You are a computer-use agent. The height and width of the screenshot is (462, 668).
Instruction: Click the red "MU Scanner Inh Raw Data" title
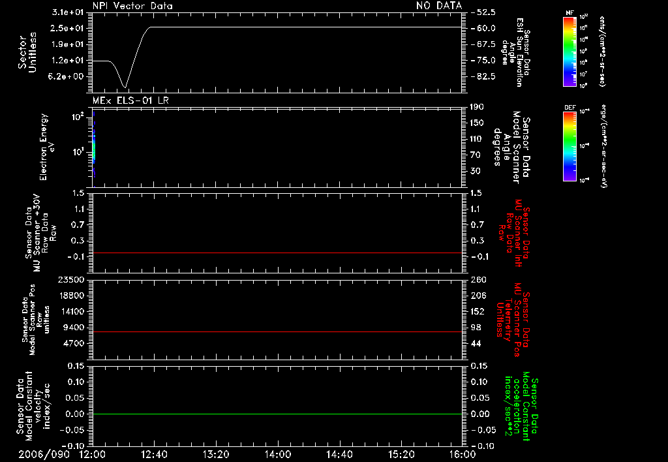(514, 234)
